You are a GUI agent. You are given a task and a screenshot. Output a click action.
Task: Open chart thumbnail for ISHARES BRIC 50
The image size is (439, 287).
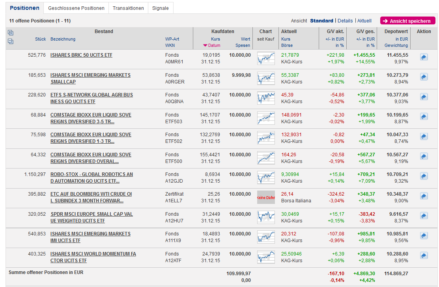pos(266,58)
